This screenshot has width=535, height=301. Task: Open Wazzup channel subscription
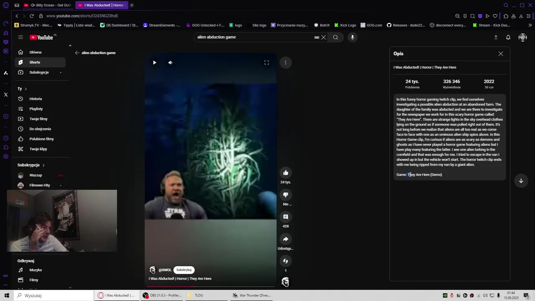(40, 175)
